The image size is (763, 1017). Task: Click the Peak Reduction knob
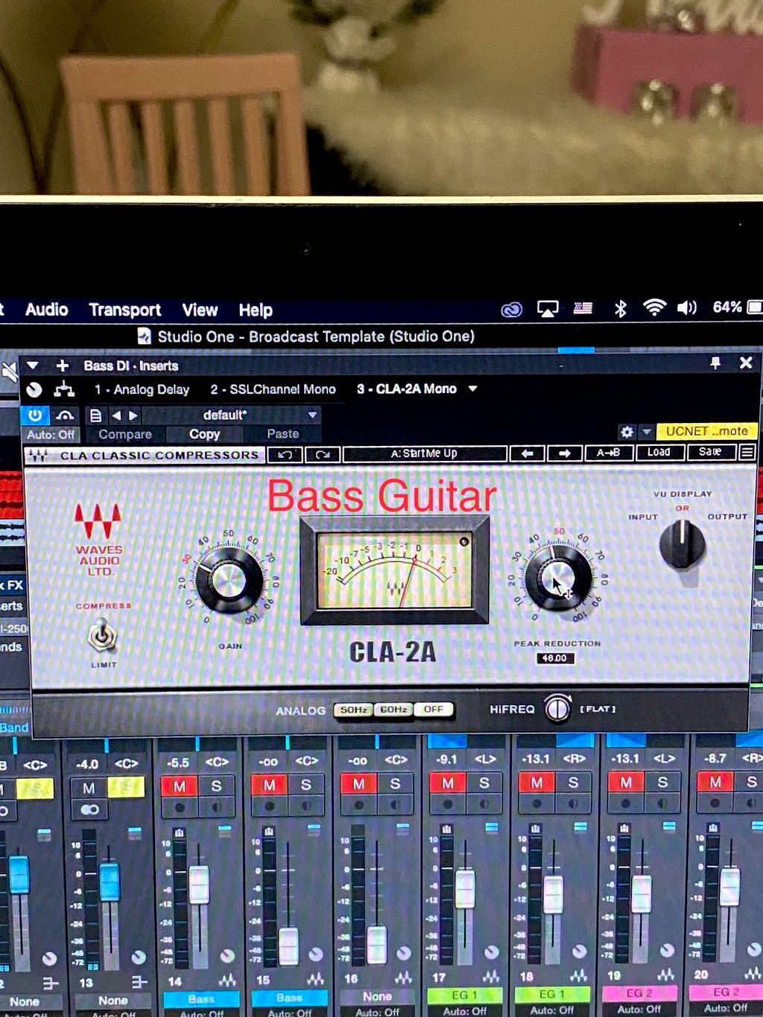(557, 578)
